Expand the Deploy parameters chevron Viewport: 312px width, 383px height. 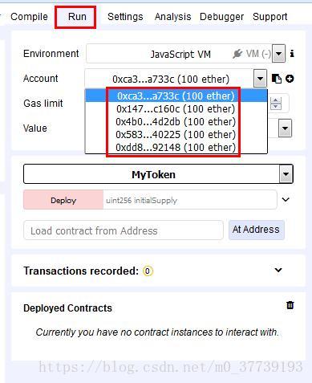point(286,200)
